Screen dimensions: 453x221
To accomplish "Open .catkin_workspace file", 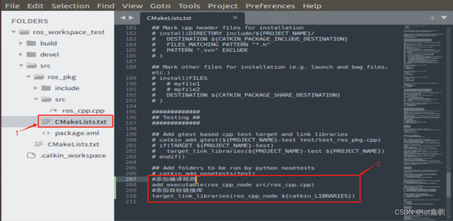I will (73, 156).
